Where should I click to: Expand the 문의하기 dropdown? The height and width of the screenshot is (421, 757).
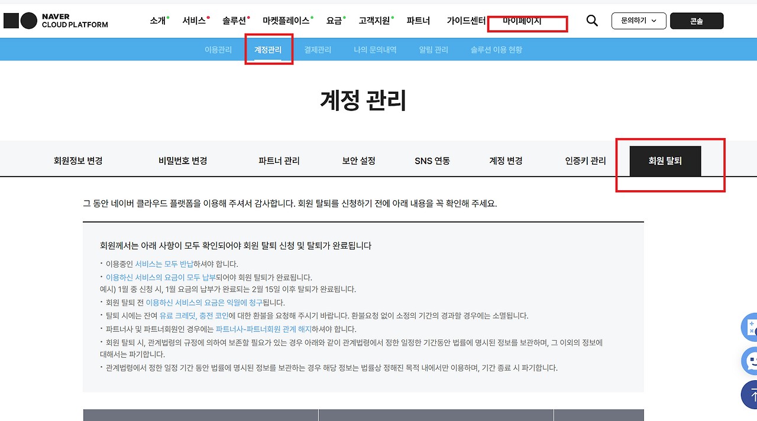tap(639, 21)
